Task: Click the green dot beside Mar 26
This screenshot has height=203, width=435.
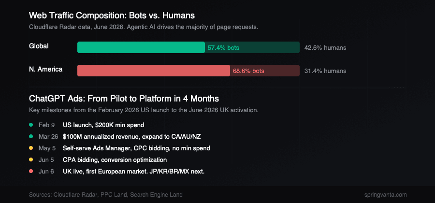Action: [x=31, y=136]
